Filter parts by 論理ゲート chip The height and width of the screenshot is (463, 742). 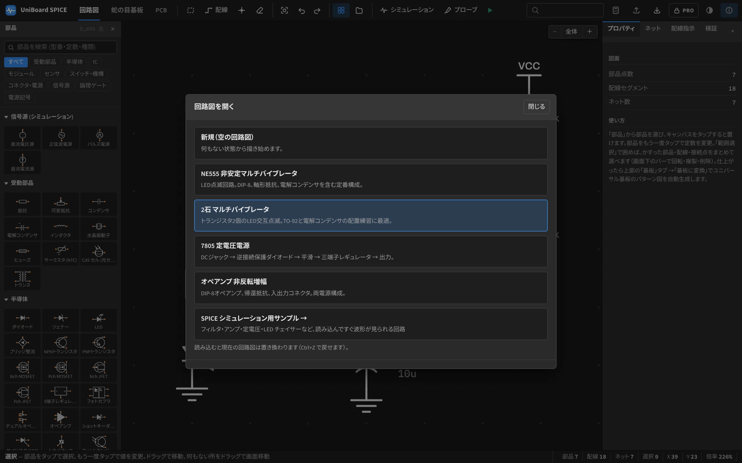coord(93,85)
